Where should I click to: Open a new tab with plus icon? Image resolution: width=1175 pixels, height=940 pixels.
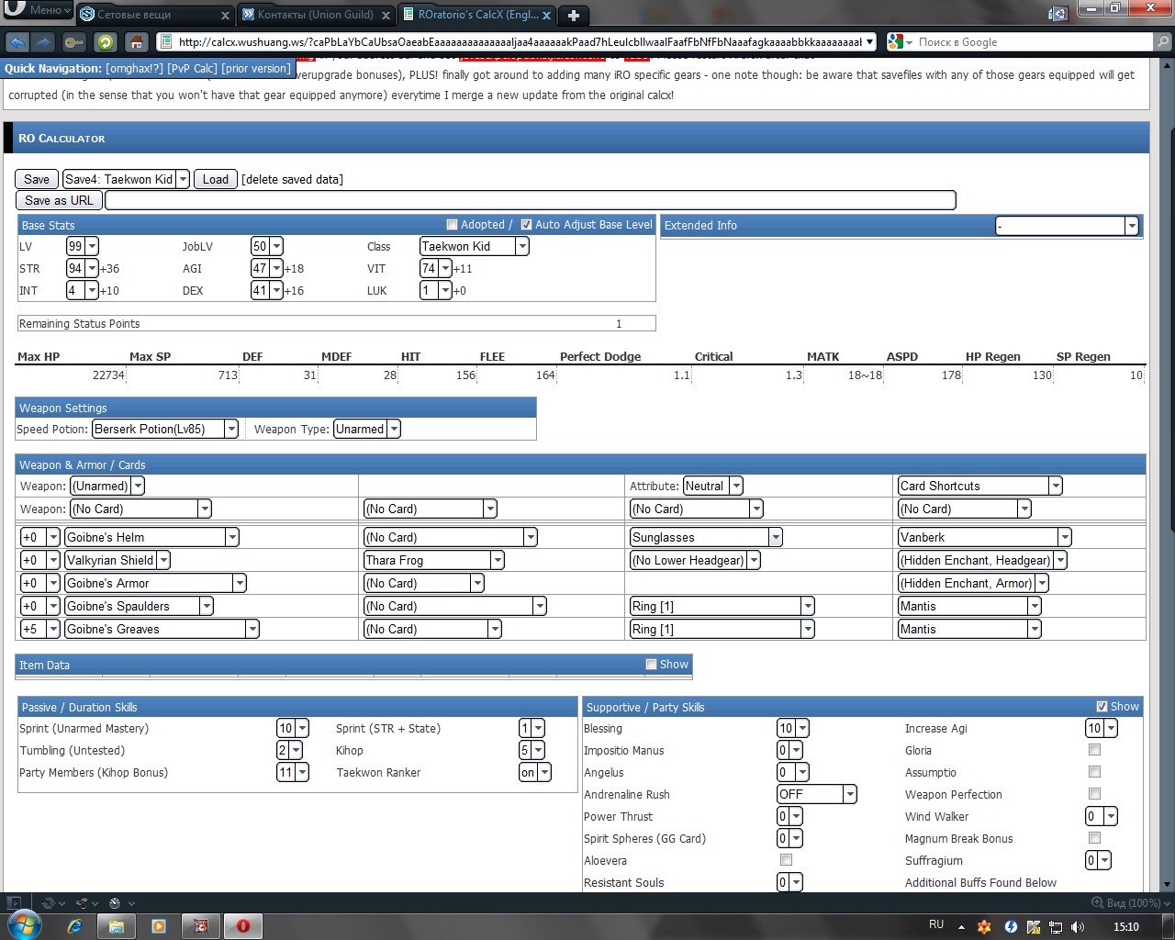[x=574, y=15]
